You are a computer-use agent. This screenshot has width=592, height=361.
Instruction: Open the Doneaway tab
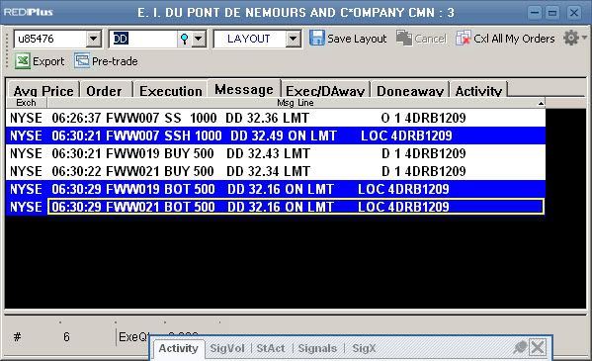(410, 90)
